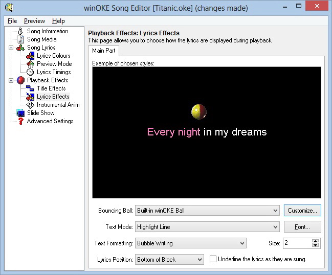Close the winOKE Song Editor window
Image resolution: width=332 pixels, height=275 pixels.
[x=317, y=6]
